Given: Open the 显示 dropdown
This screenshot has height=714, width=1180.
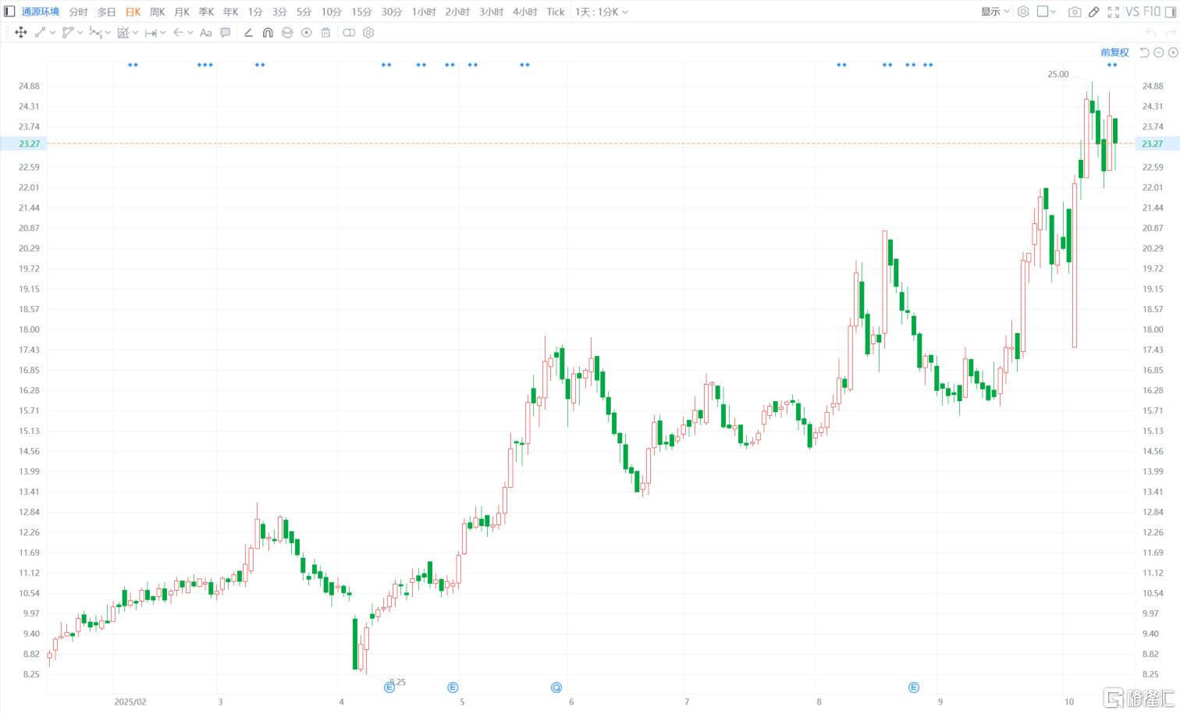Looking at the screenshot, I should (995, 12).
